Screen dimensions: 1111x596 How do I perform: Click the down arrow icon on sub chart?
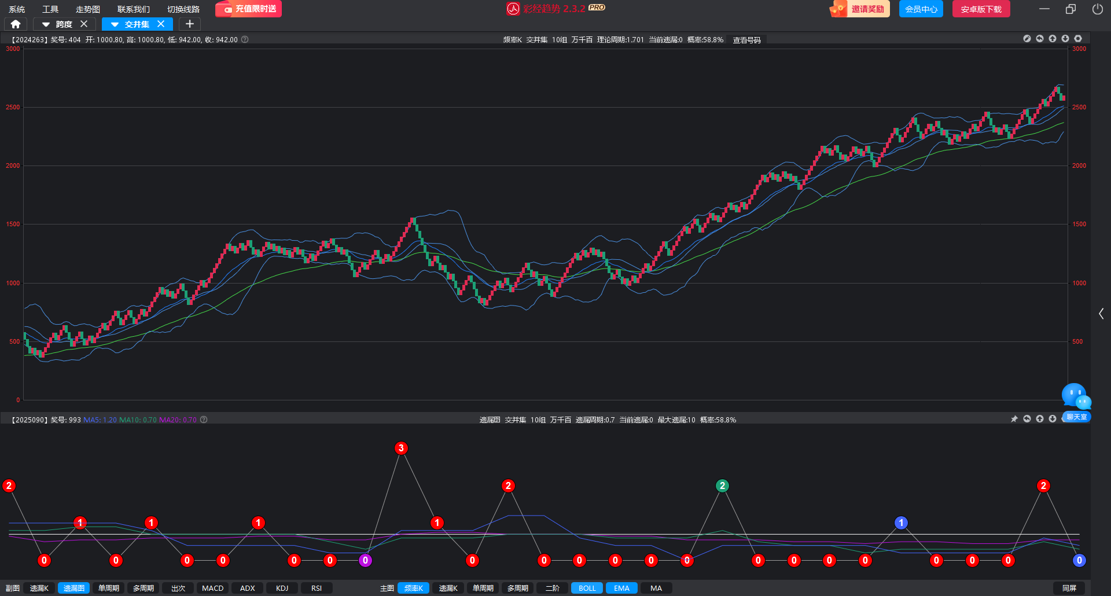tap(1053, 419)
